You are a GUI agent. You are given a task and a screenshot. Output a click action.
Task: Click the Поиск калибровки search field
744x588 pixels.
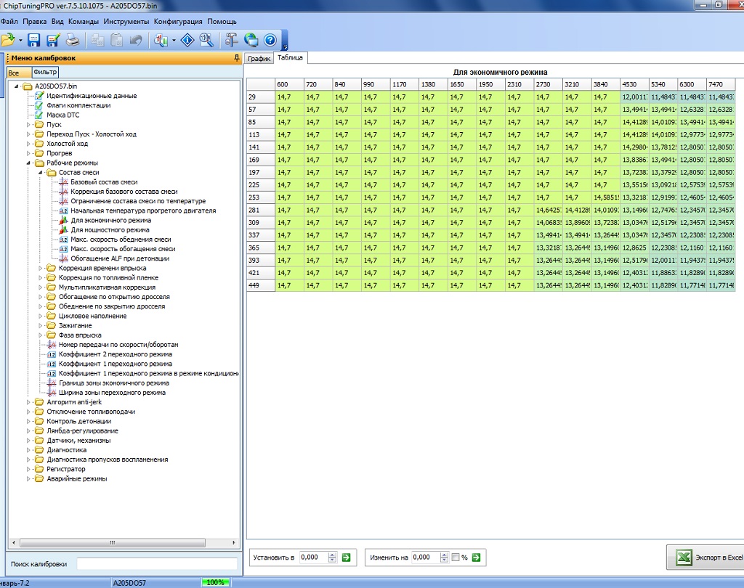tap(157, 564)
